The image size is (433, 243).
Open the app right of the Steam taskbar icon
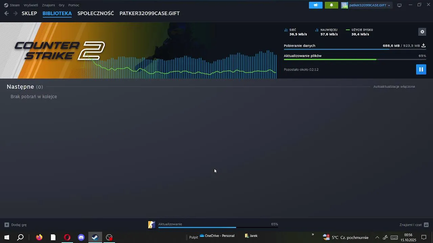click(x=109, y=237)
